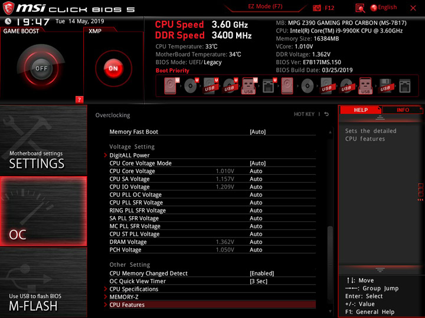
Task: Switch to the HELP tab
Action: tap(361, 110)
